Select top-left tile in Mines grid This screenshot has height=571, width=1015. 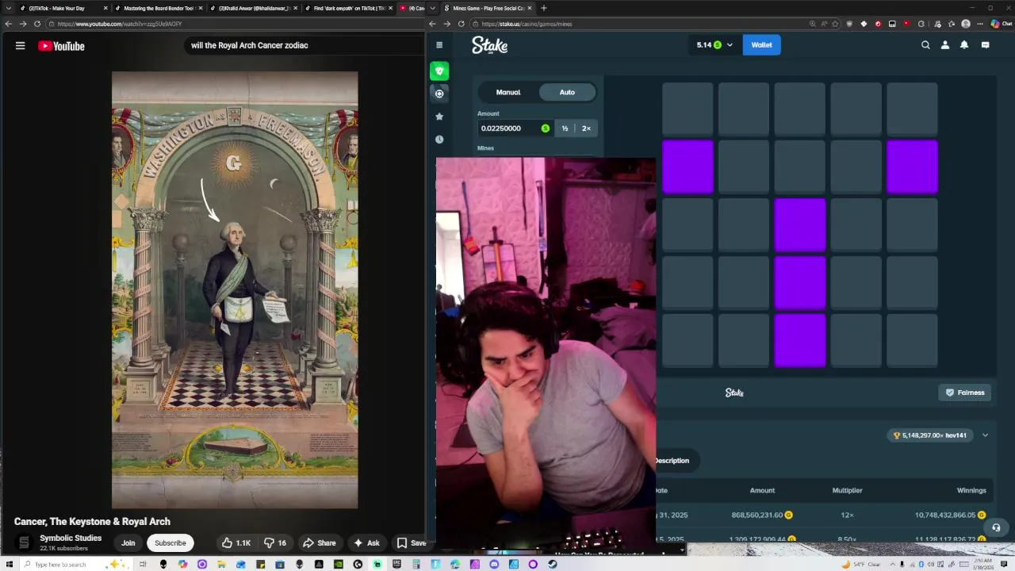[x=688, y=109]
